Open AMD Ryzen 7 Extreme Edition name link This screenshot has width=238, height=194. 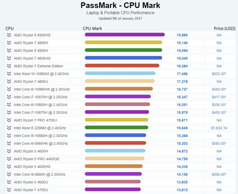click(38, 66)
